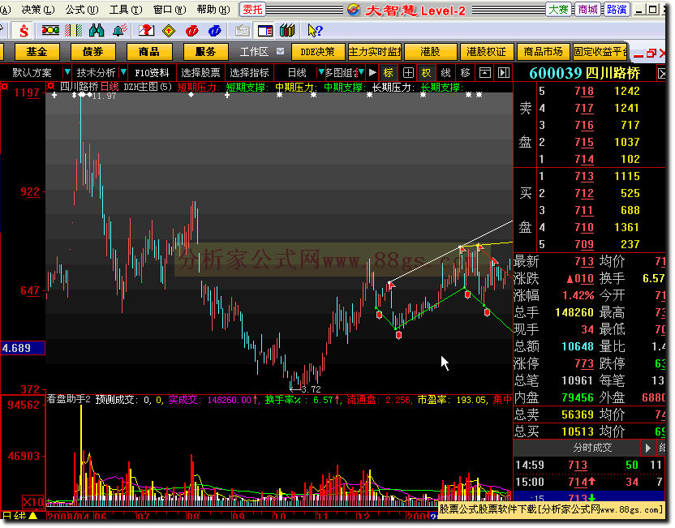Select the 基金 tab
The height and width of the screenshot is (528, 675).
coord(37,52)
